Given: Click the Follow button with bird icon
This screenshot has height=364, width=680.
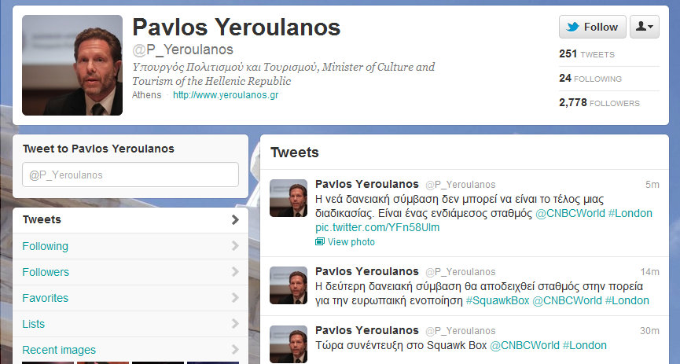Looking at the screenshot, I should pos(593,27).
